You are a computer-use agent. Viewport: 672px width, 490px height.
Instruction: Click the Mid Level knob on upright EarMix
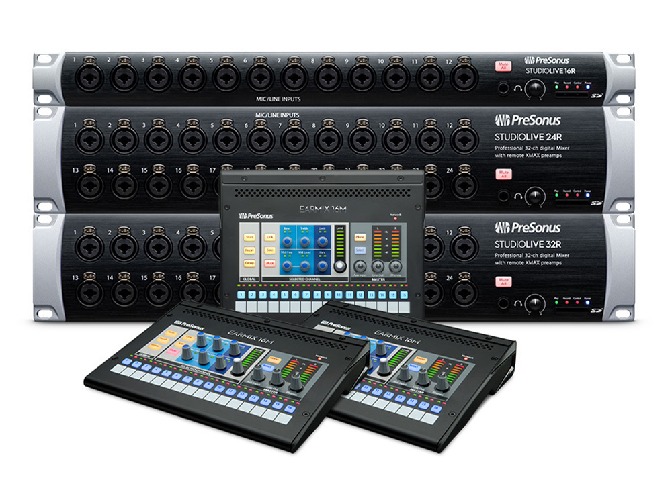coord(304,266)
